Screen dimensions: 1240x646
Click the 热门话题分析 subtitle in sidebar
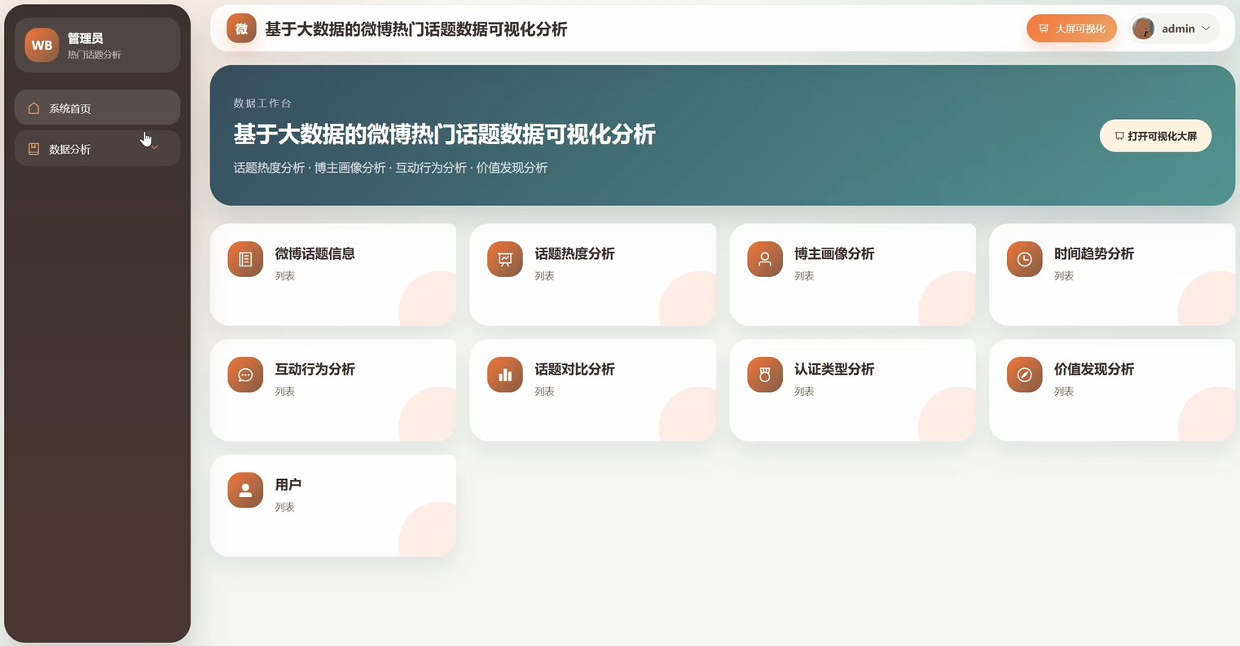click(x=95, y=55)
